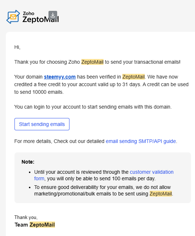The image size is (195, 236).
Task: Click the marketing/promotional/bulk emails bullet text
Action: [x=104, y=190]
